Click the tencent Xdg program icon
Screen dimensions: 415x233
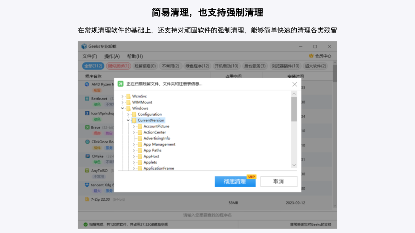tap(87, 185)
